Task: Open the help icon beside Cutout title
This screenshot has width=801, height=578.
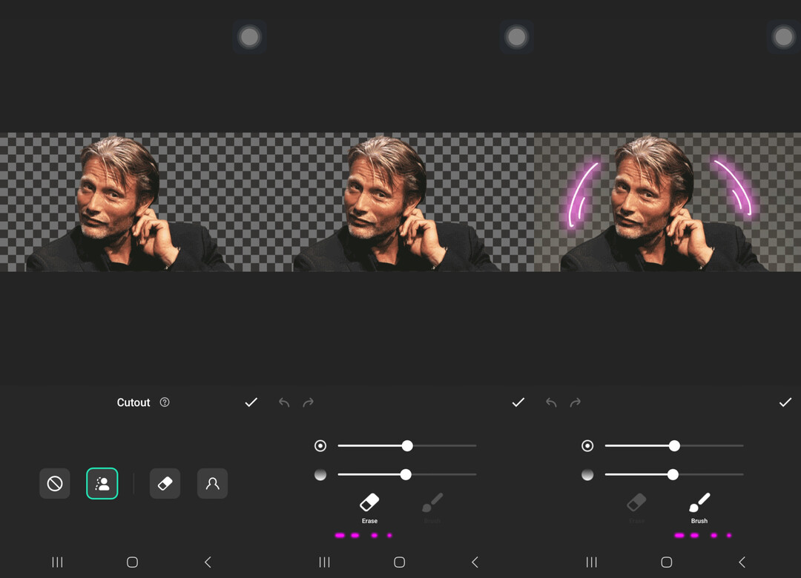Action: click(x=165, y=402)
